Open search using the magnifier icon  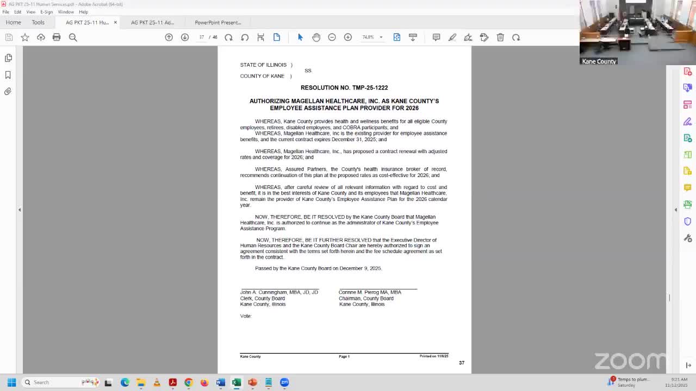point(73,37)
